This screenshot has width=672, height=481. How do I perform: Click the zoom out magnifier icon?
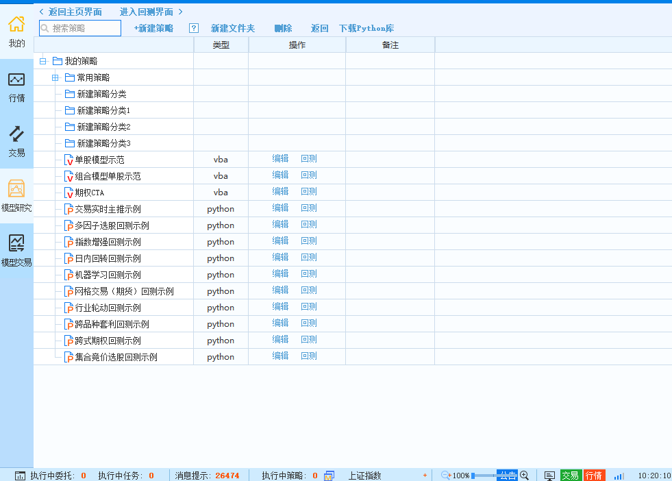(x=446, y=475)
